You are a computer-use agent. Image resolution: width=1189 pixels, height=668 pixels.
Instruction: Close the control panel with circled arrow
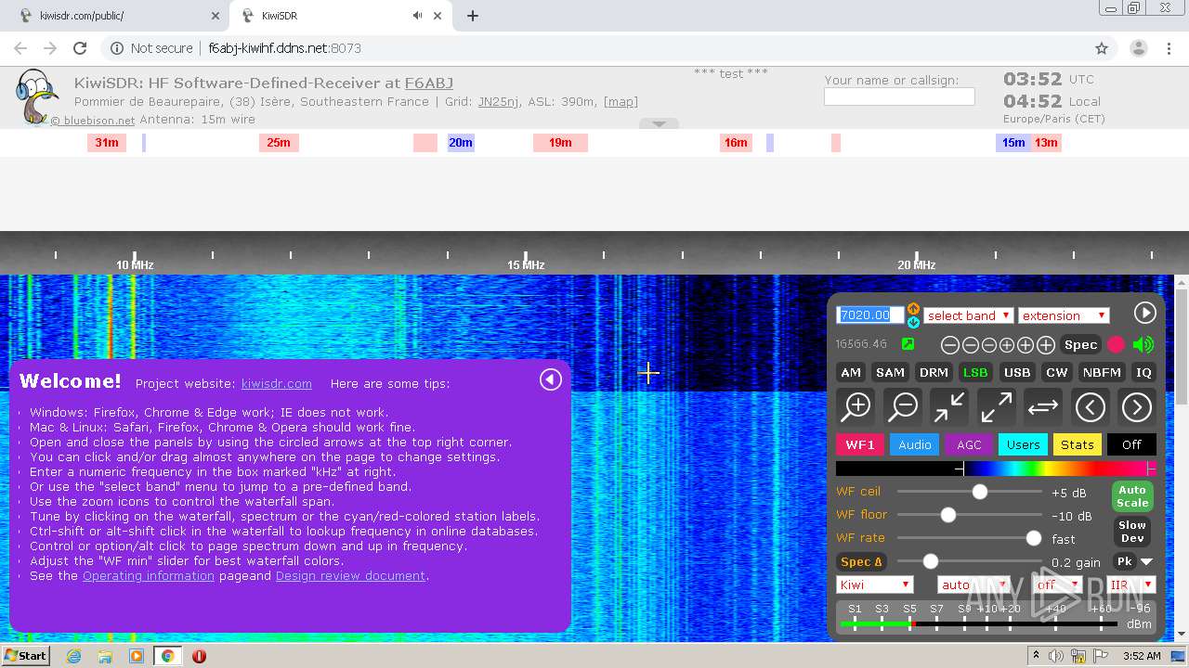pyautogui.click(x=1145, y=313)
